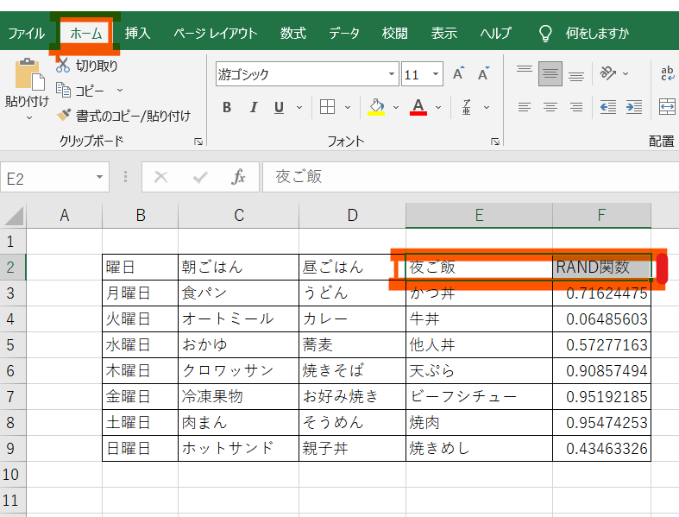Click the Borders grid icon
The image size is (679, 517).
[x=327, y=107]
